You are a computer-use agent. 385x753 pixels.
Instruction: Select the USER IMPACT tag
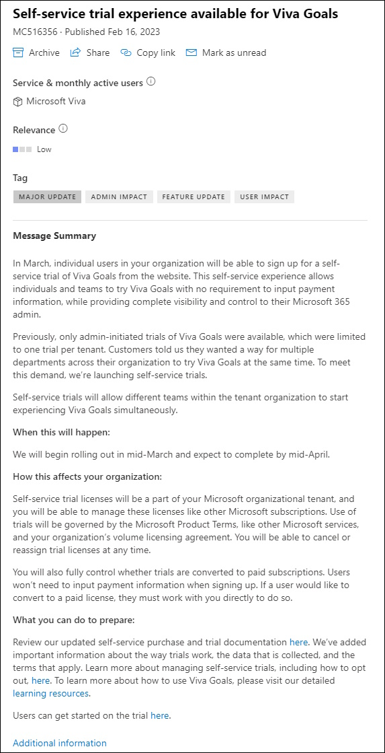pos(264,197)
